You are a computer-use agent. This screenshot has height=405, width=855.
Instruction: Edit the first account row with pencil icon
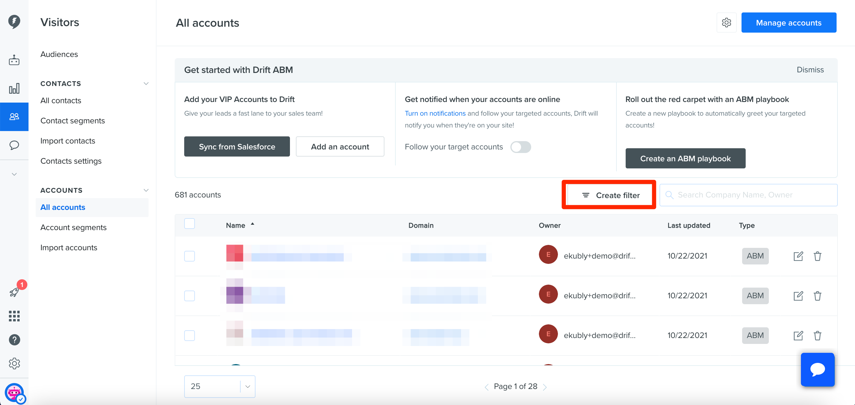(798, 256)
